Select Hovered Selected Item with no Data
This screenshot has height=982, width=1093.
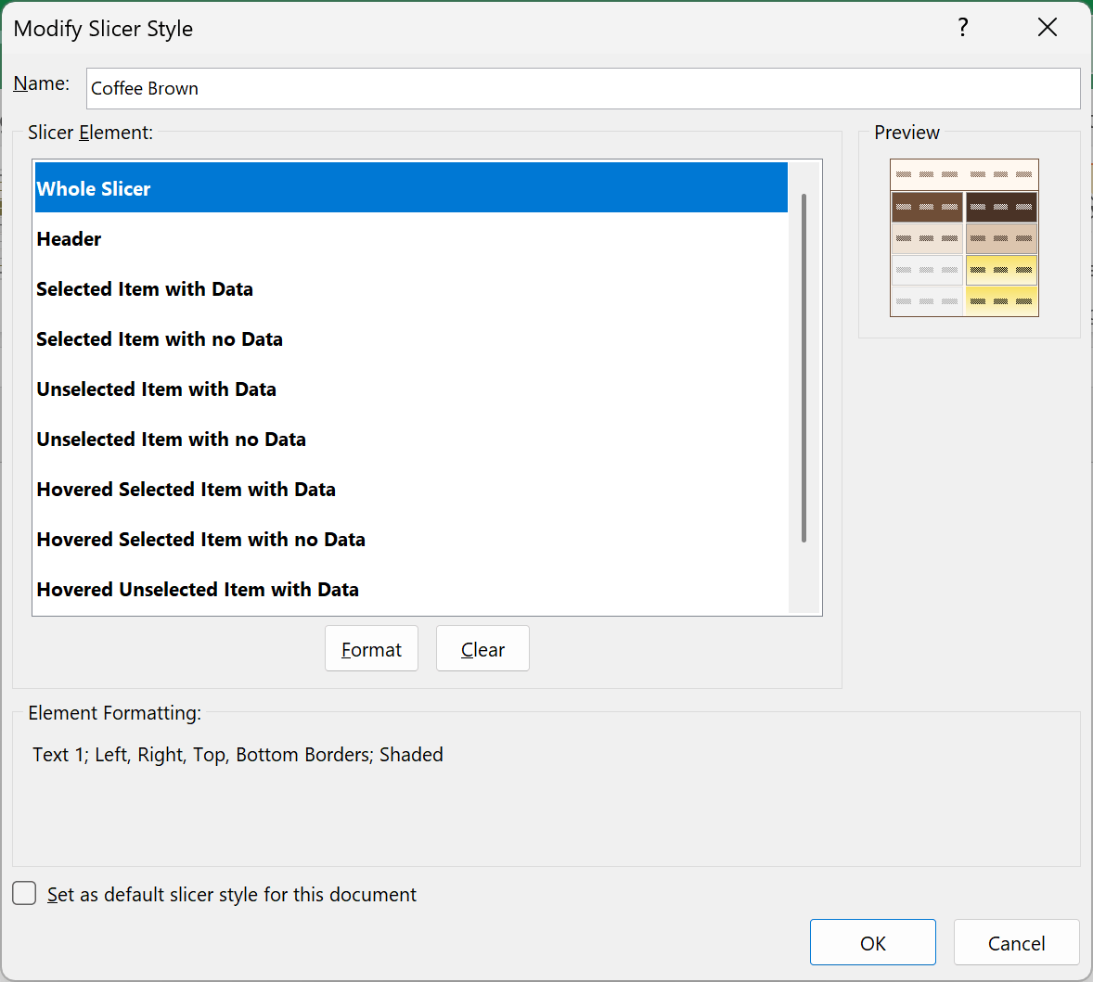click(x=411, y=540)
